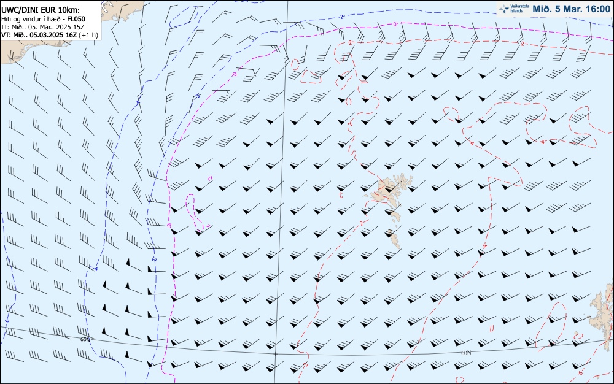Click the 'VT: Mið.. 05.03.2025 16Z (+1 h)' line

point(49,35)
